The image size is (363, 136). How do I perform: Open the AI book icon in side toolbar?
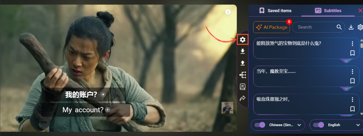(242, 87)
